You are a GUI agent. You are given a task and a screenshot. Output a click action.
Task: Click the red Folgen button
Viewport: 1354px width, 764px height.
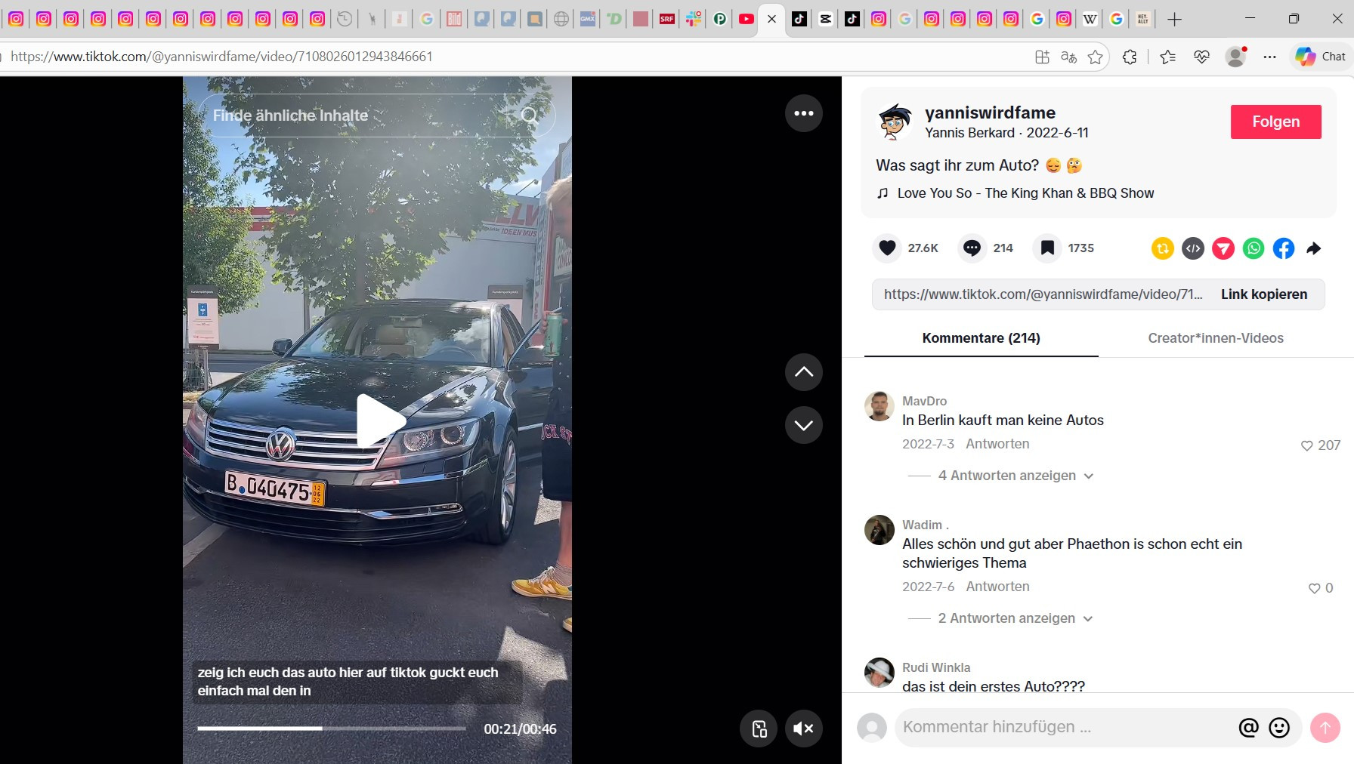click(1275, 122)
